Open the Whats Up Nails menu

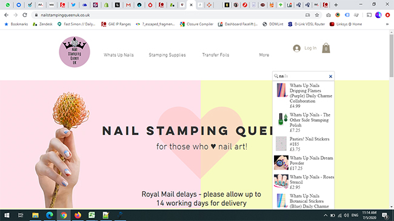[119, 55]
